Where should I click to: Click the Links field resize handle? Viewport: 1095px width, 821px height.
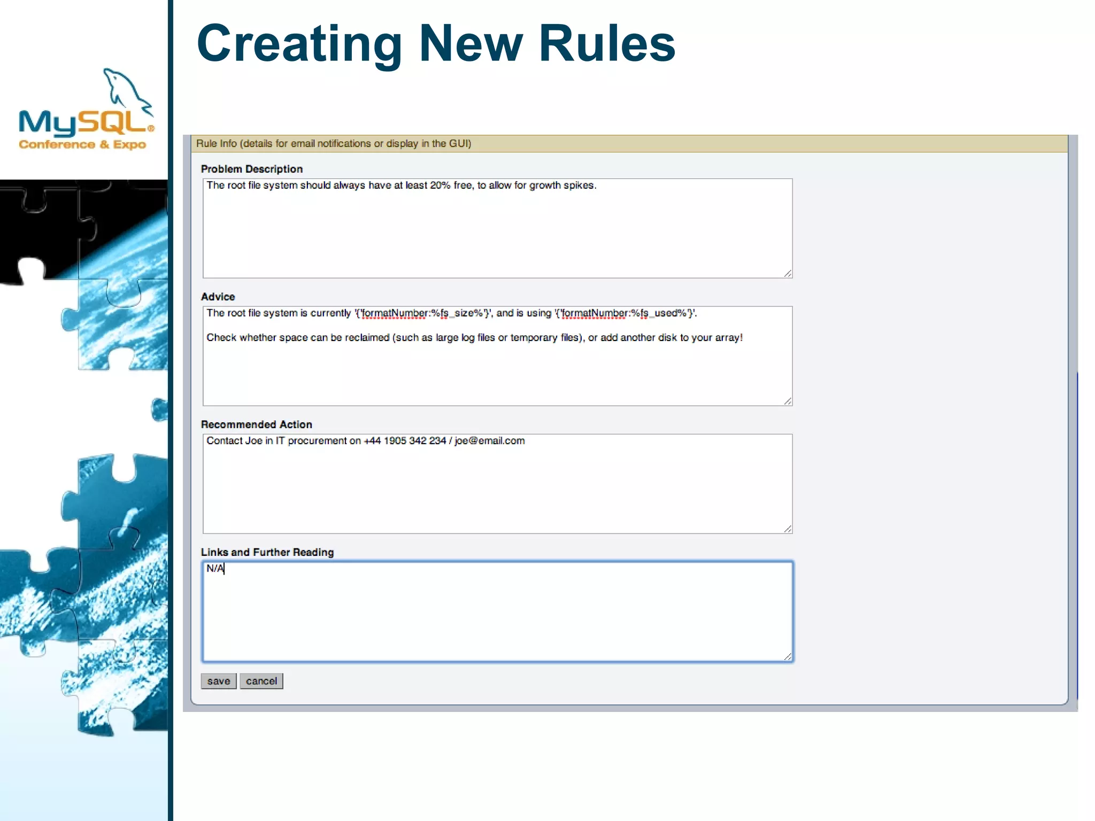(788, 656)
